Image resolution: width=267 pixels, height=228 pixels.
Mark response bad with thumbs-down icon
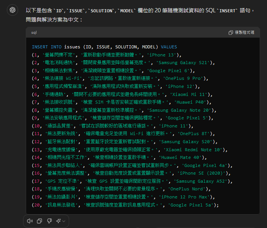pyautogui.click(x=50, y=221)
